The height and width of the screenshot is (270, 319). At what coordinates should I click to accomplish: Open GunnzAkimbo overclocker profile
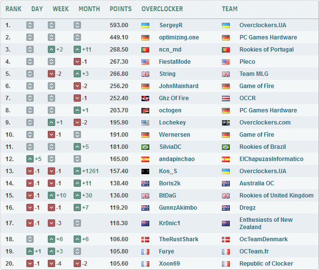tap(178, 208)
